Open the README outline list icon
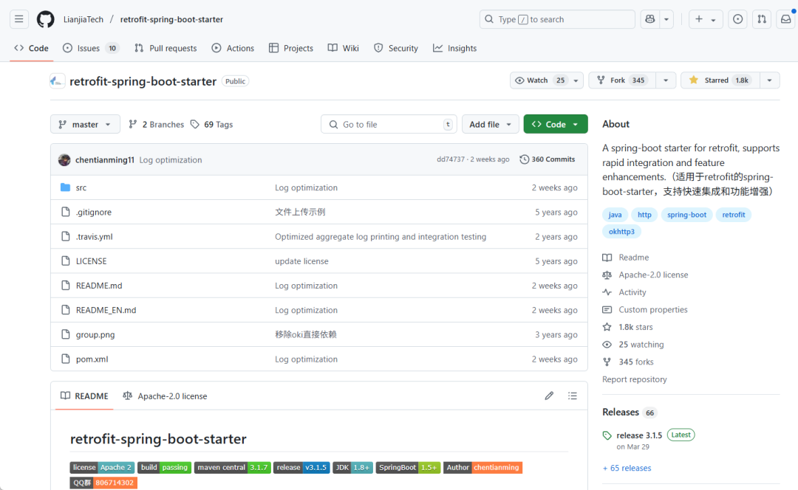This screenshot has width=798, height=490. click(x=573, y=396)
